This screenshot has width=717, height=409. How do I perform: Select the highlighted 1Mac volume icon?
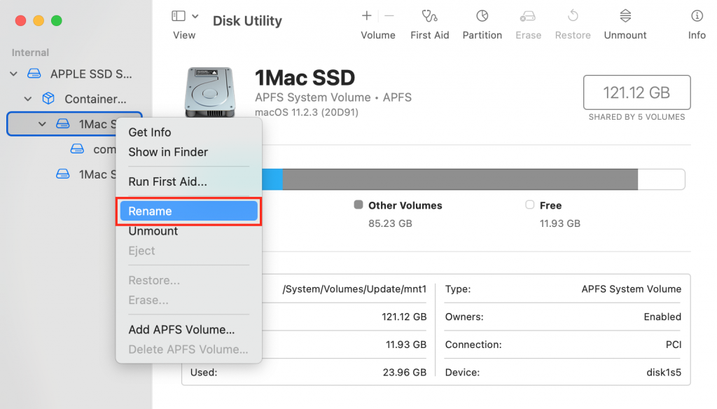[x=62, y=124]
